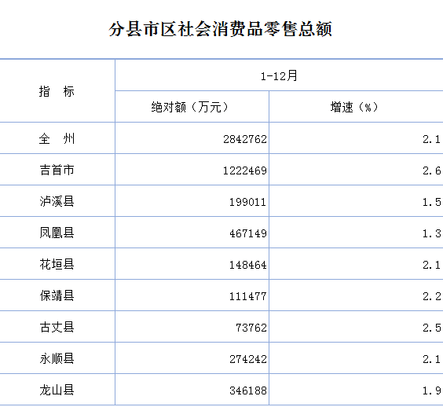443x407 pixels.
Task: Select the 指标 header cell
Action: pos(57,91)
